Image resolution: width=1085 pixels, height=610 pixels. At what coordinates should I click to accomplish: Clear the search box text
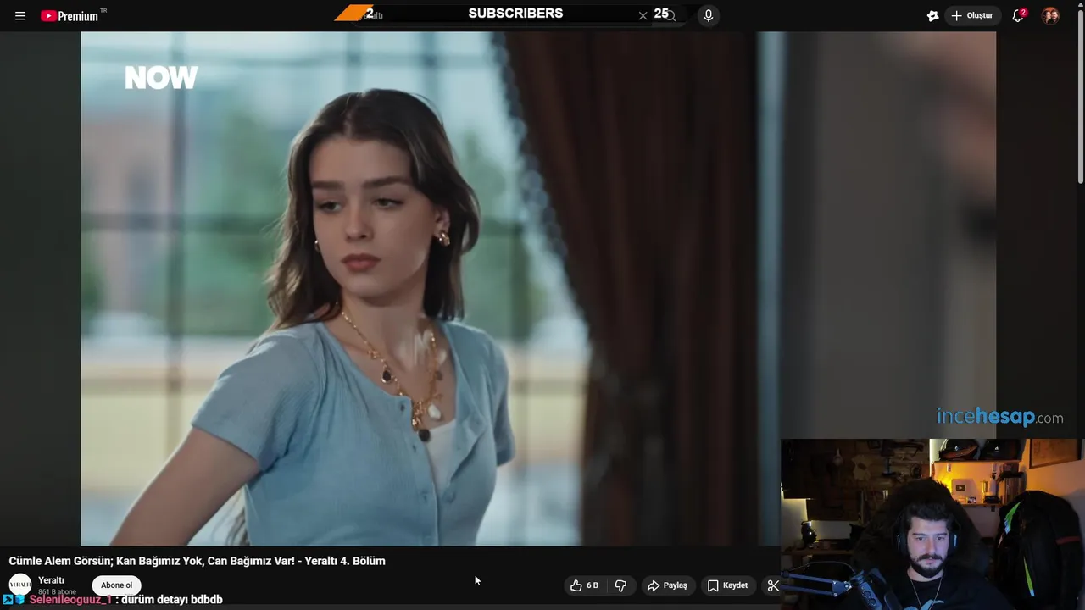[643, 15]
